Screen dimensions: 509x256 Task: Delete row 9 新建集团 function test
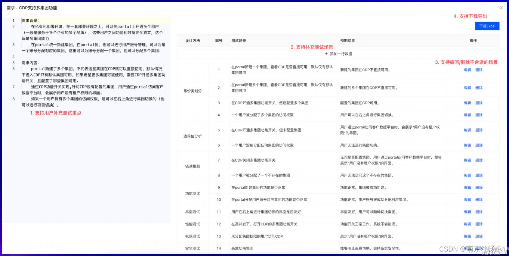pyautogui.click(x=479, y=188)
